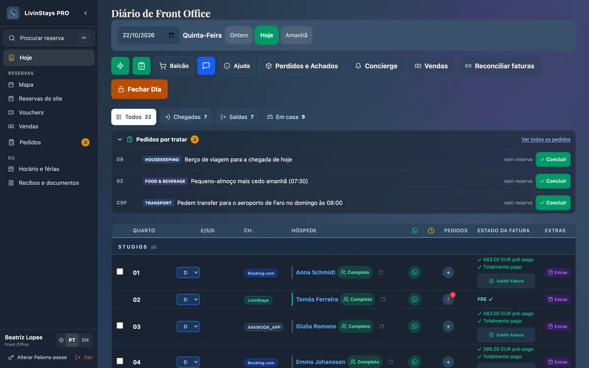Click the green lightning bolt quick action
The image size is (589, 368).
tap(120, 66)
